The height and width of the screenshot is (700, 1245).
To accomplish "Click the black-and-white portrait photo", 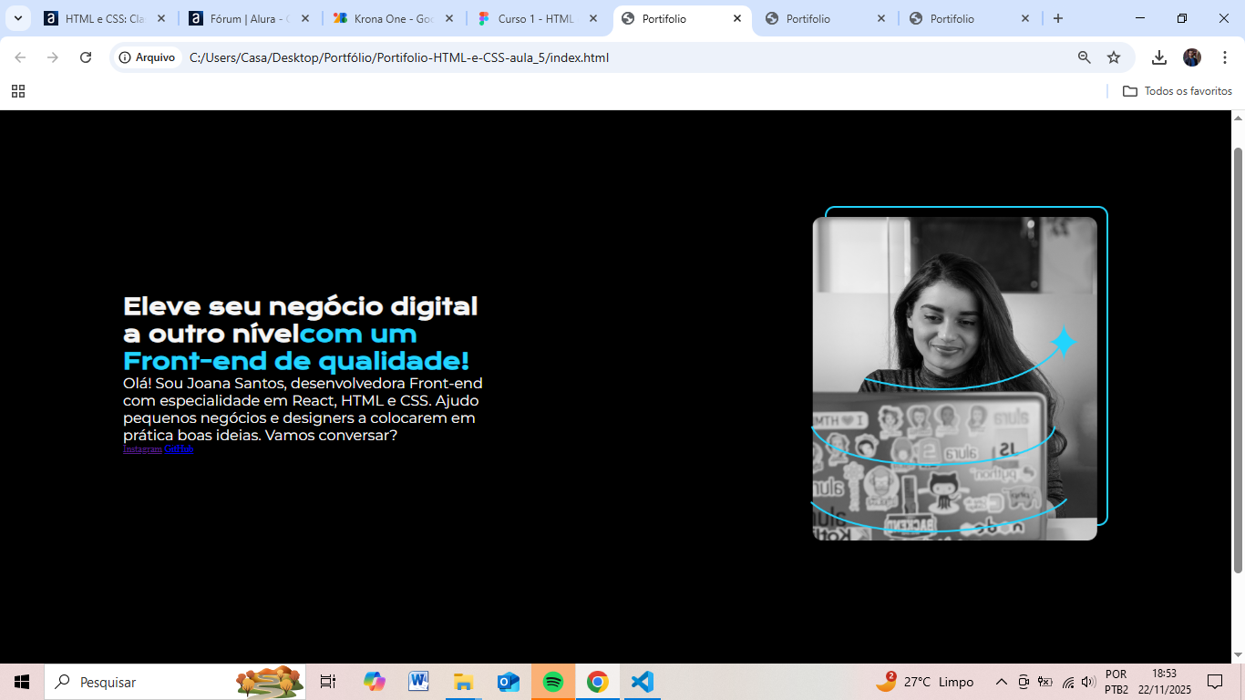I will [x=955, y=378].
